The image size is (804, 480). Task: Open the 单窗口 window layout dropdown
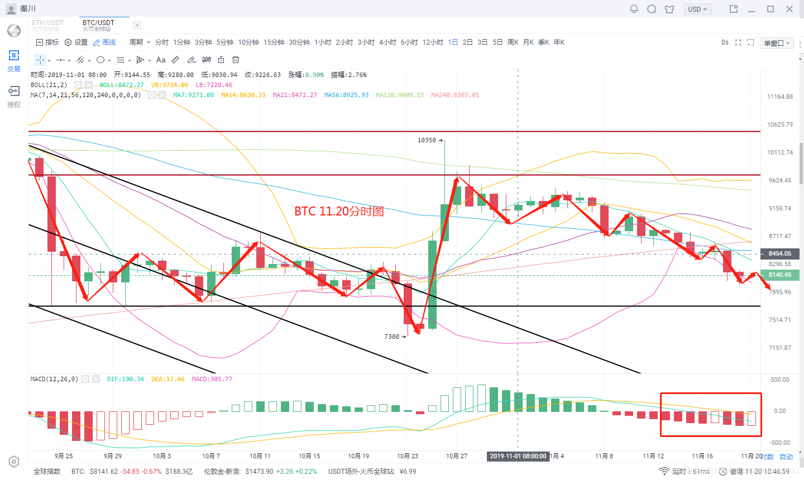pos(777,43)
